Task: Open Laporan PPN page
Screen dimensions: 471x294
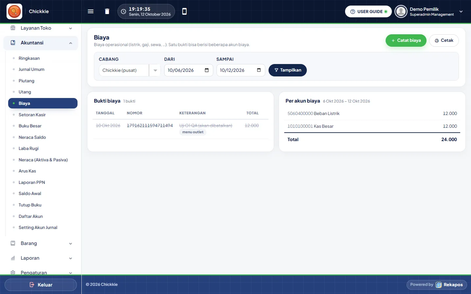Action: click(x=43, y=182)
